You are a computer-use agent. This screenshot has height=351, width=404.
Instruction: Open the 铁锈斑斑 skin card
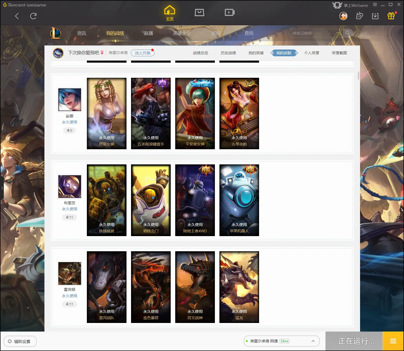coord(107,200)
